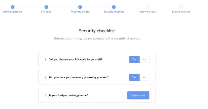Image resolution: width=208 pixels, height=109 pixels.
Task: Click the Security checklist step number circle
Action: 114,7
